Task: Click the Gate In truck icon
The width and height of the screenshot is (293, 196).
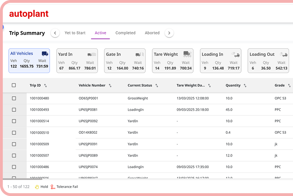Action: (x=140, y=54)
